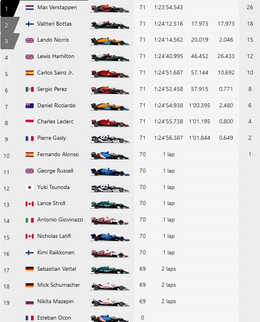Click the car icon in Carlos Sainz Jr.'s row
The image size is (260, 322).
click(x=110, y=73)
